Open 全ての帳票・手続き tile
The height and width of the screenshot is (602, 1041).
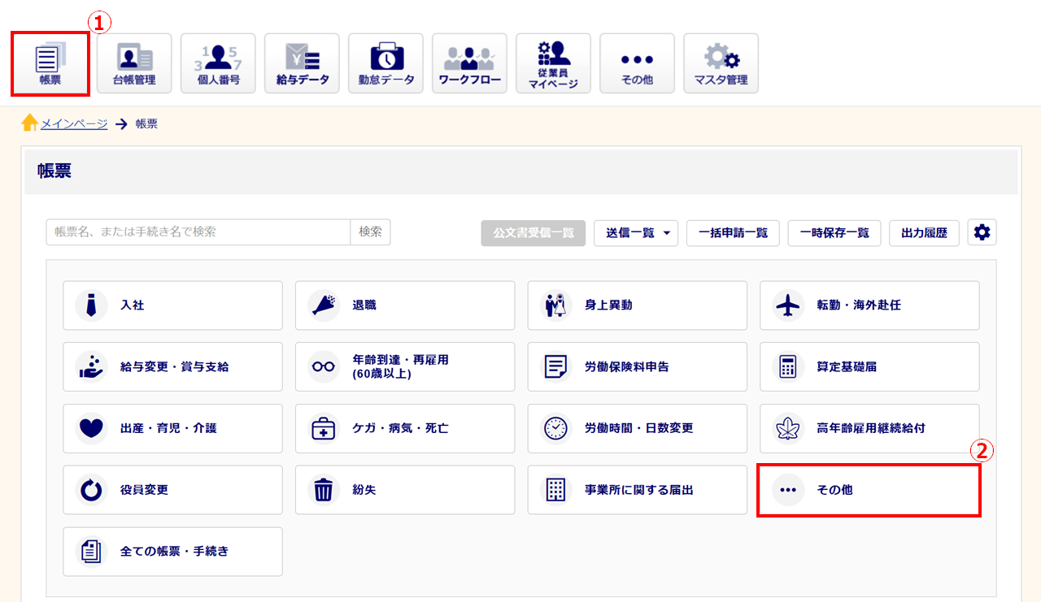tap(172, 552)
